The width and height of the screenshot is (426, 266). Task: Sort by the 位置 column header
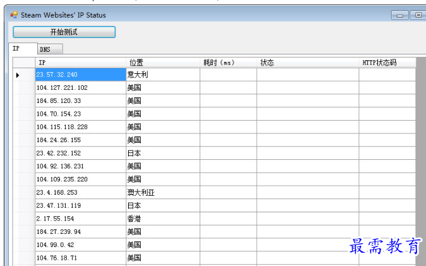pyautogui.click(x=163, y=63)
